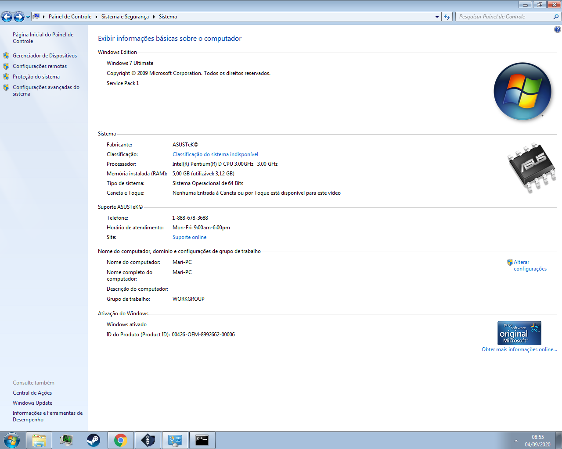Viewport: 562px width, 449px height.
Task: Go back using the Back arrow button
Action: click(7, 17)
